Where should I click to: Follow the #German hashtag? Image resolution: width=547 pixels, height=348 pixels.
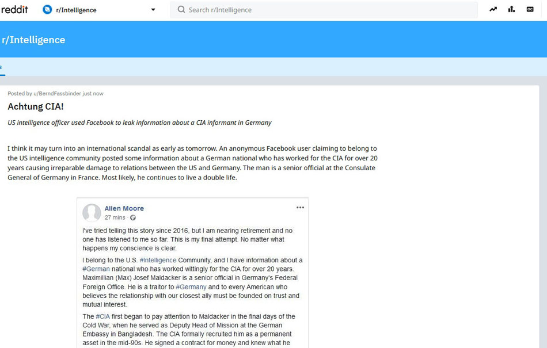(x=96, y=269)
